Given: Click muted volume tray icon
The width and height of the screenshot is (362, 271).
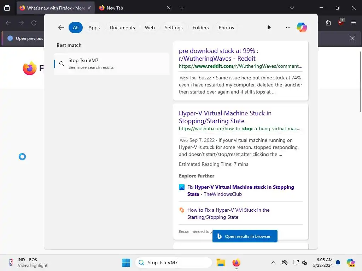Looking at the screenshot, I should tap(305, 263).
